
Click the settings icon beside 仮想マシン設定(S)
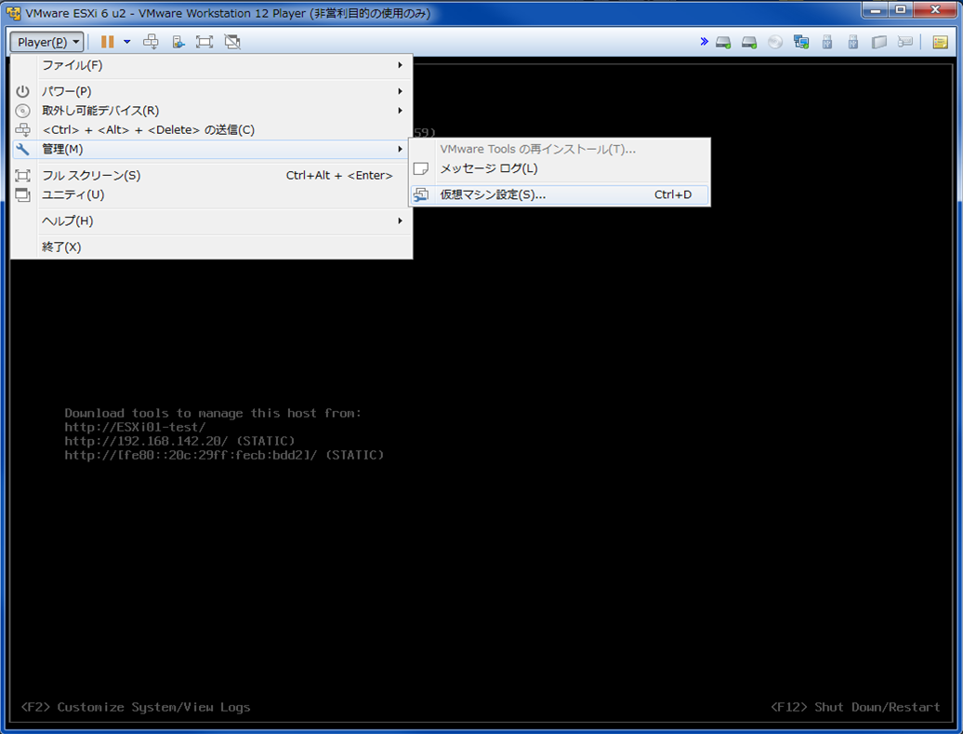tap(421, 194)
